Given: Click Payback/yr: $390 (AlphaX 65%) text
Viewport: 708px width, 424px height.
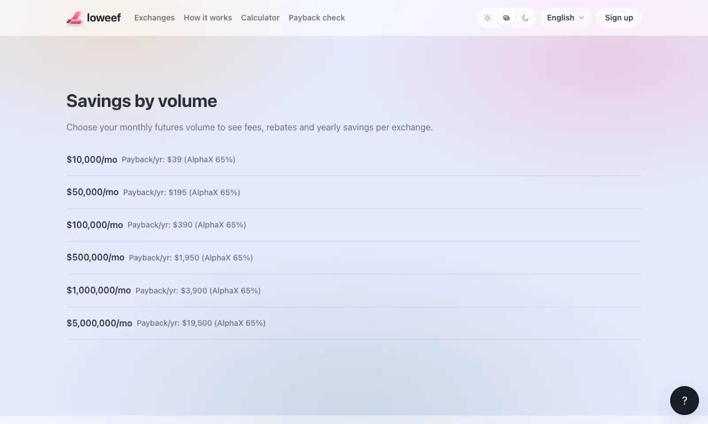Looking at the screenshot, I should point(187,225).
